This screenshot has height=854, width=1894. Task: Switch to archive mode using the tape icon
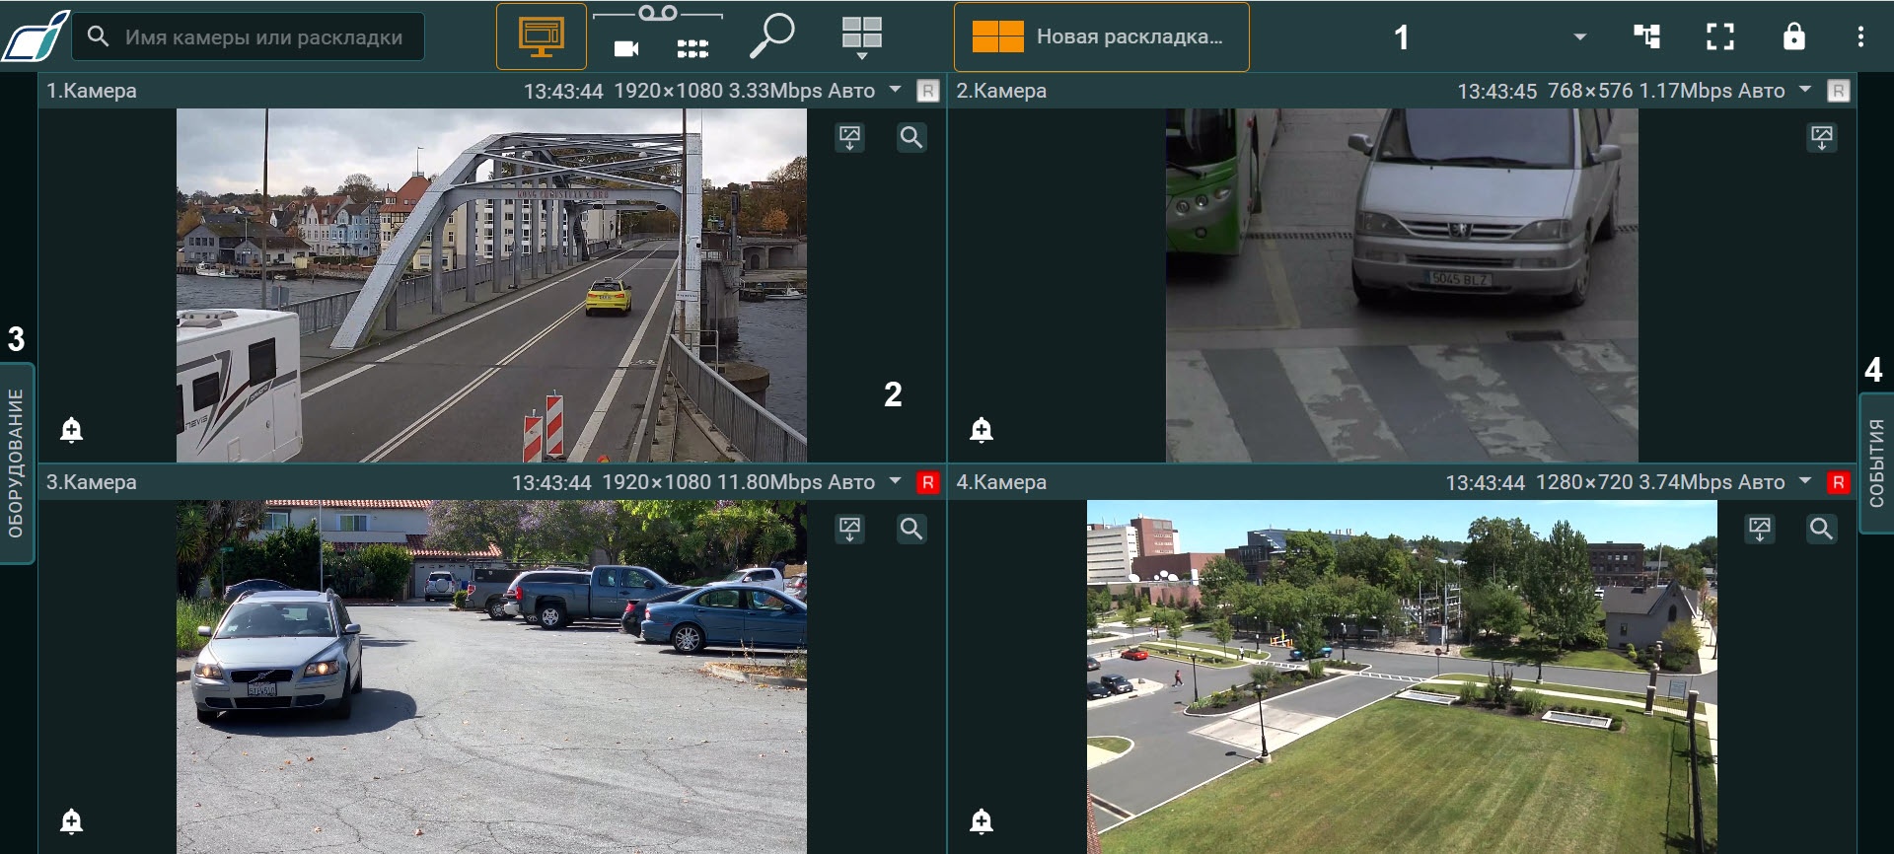[x=657, y=14]
